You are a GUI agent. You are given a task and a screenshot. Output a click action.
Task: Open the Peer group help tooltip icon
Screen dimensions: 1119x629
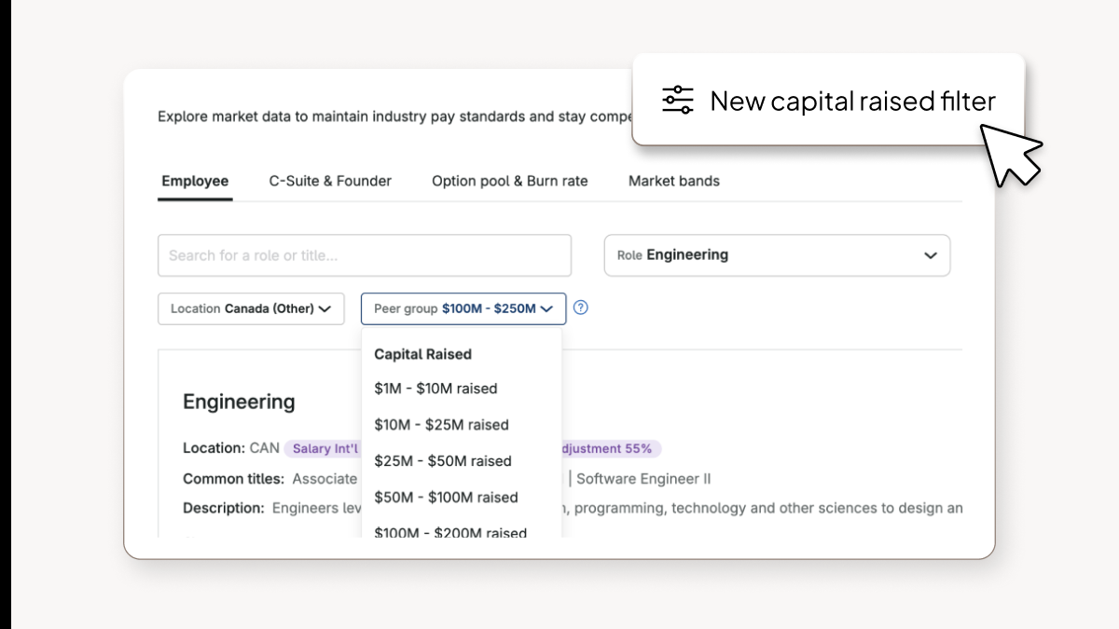(580, 307)
